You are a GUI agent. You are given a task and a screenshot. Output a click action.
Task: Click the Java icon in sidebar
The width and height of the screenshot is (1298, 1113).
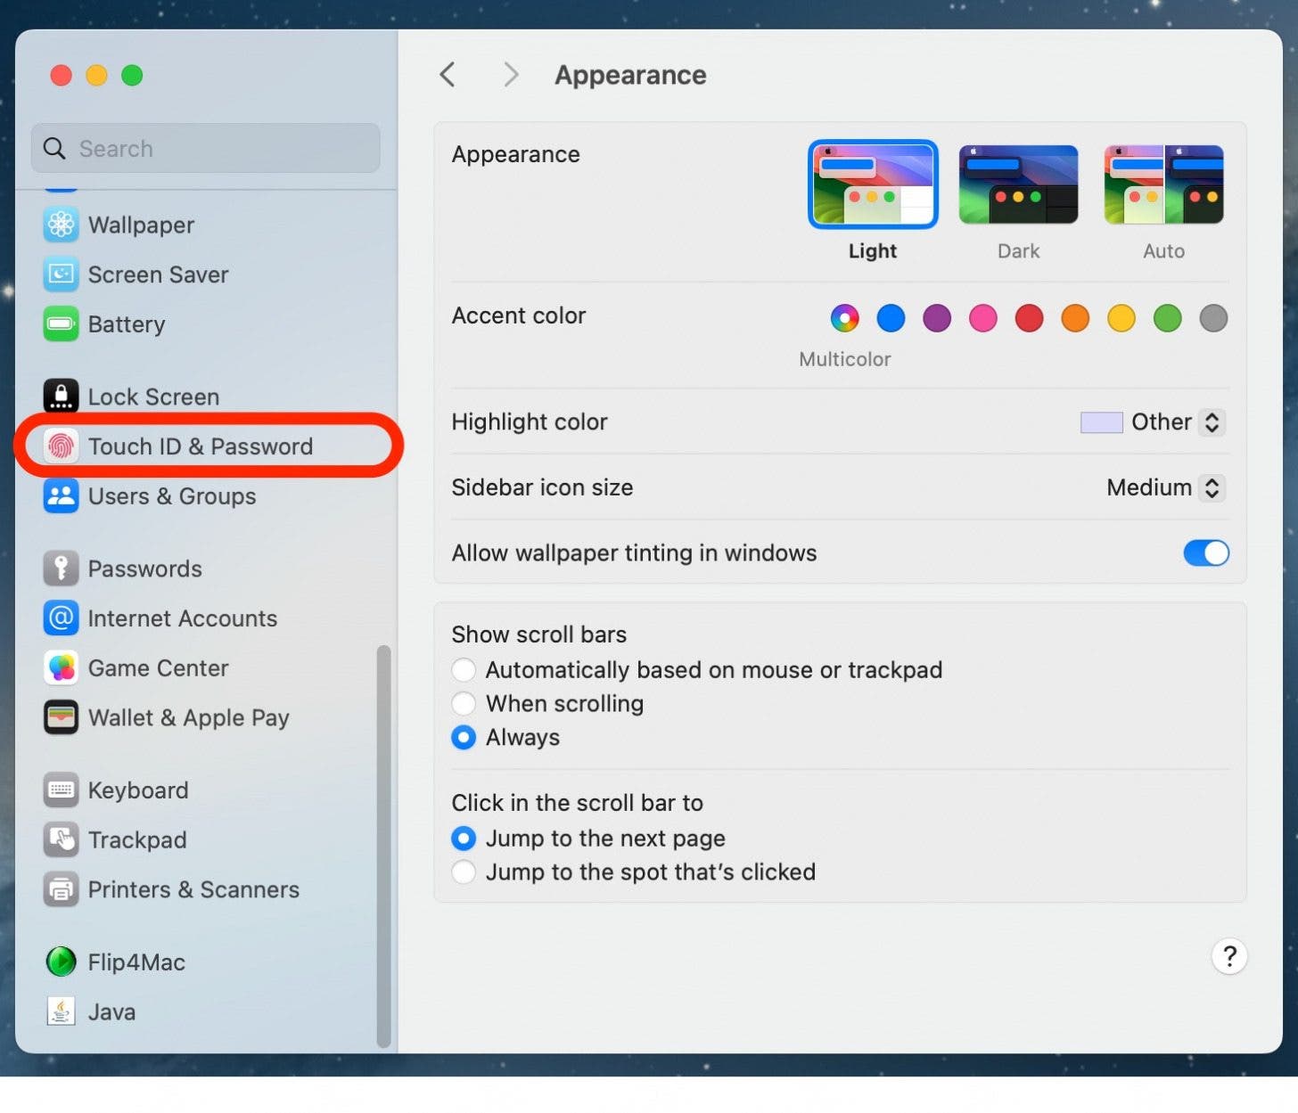pyautogui.click(x=61, y=1011)
